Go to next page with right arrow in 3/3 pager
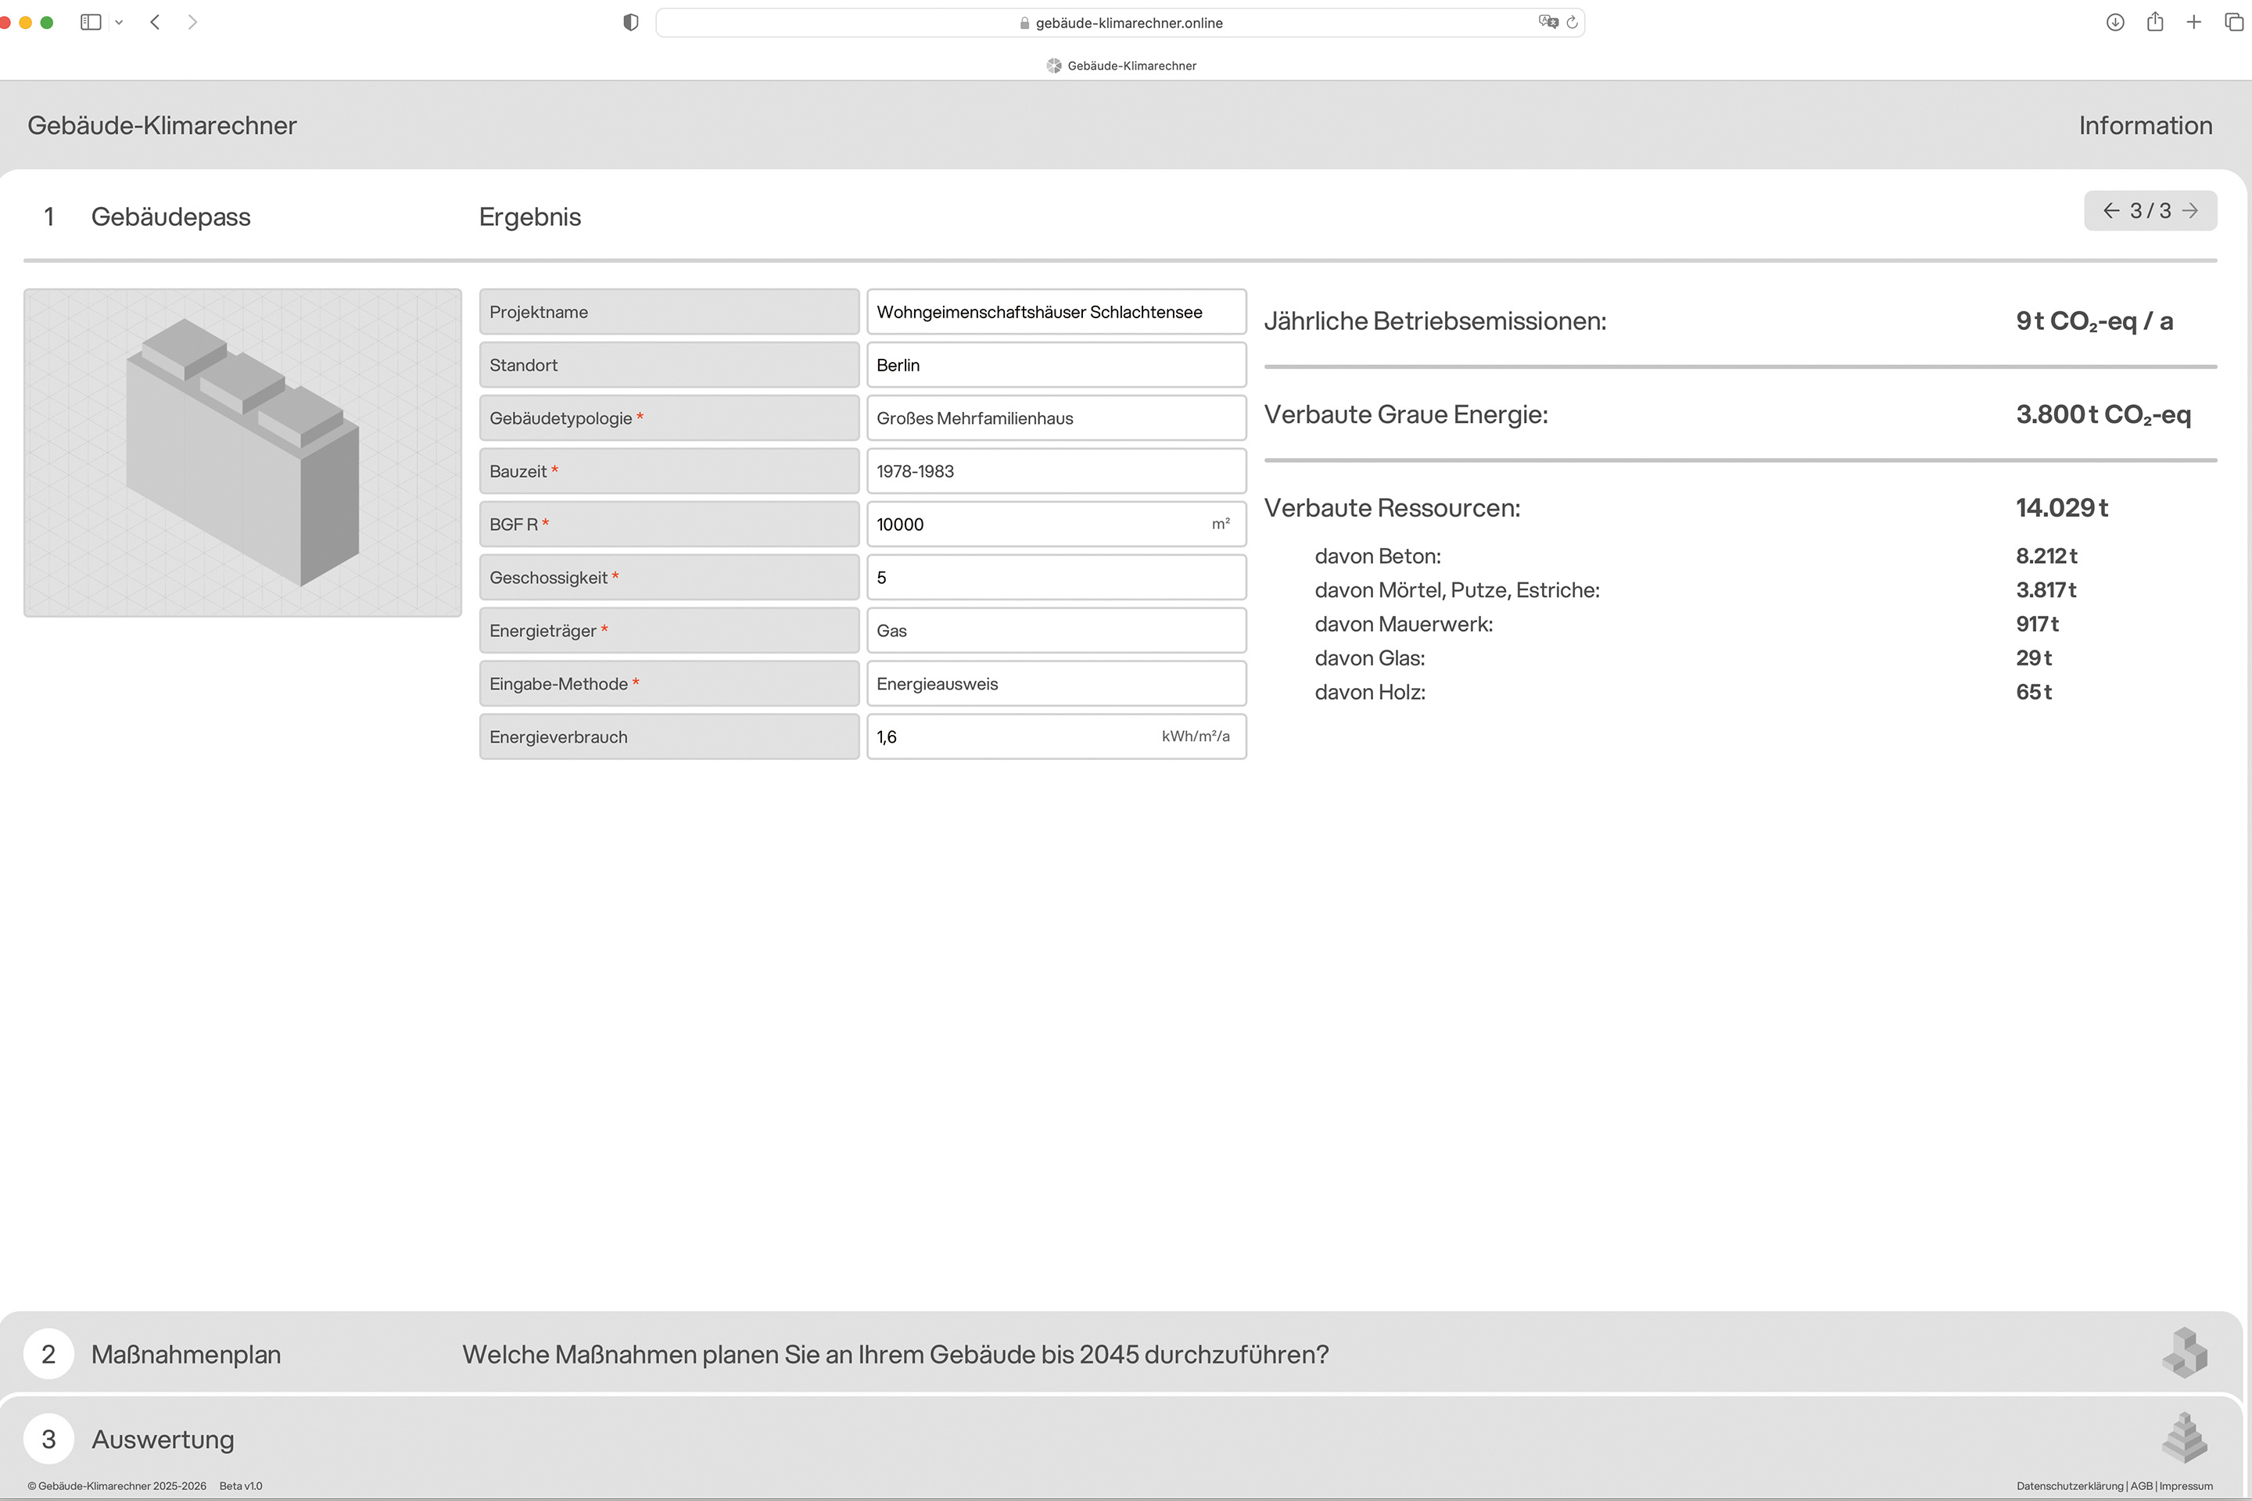 coord(2189,210)
